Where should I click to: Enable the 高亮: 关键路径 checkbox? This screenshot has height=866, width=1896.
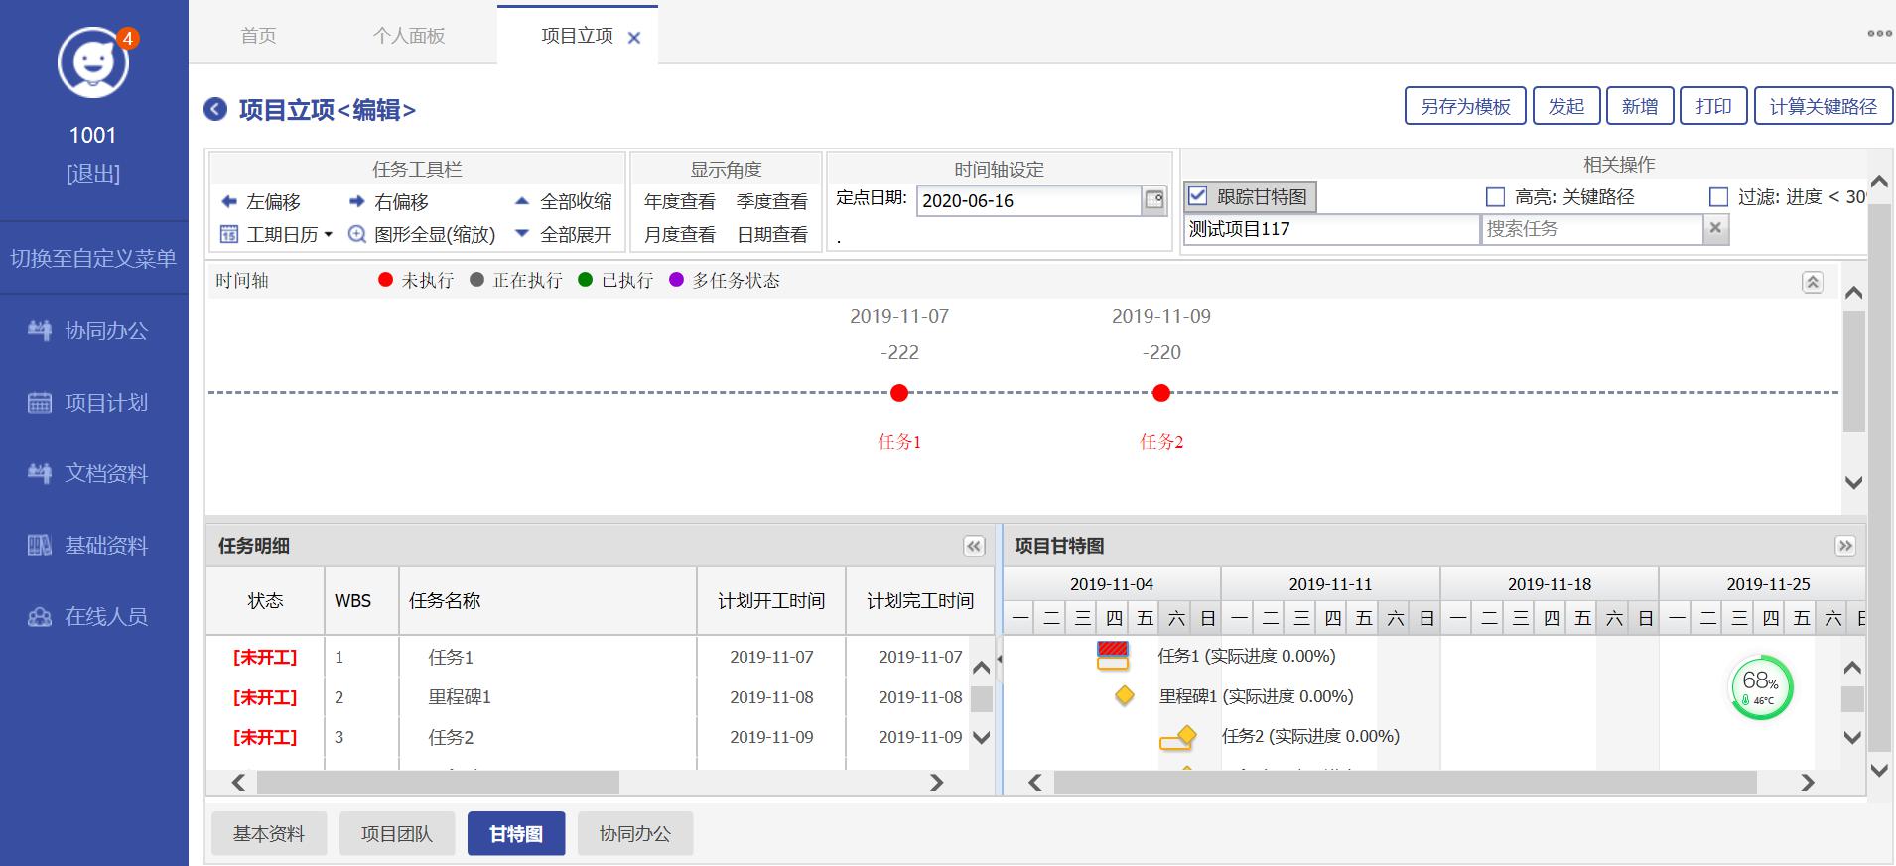[1495, 197]
